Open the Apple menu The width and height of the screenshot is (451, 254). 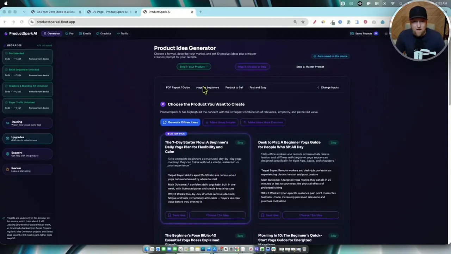(x=6, y=4)
